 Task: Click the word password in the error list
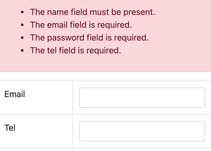coord(66,38)
